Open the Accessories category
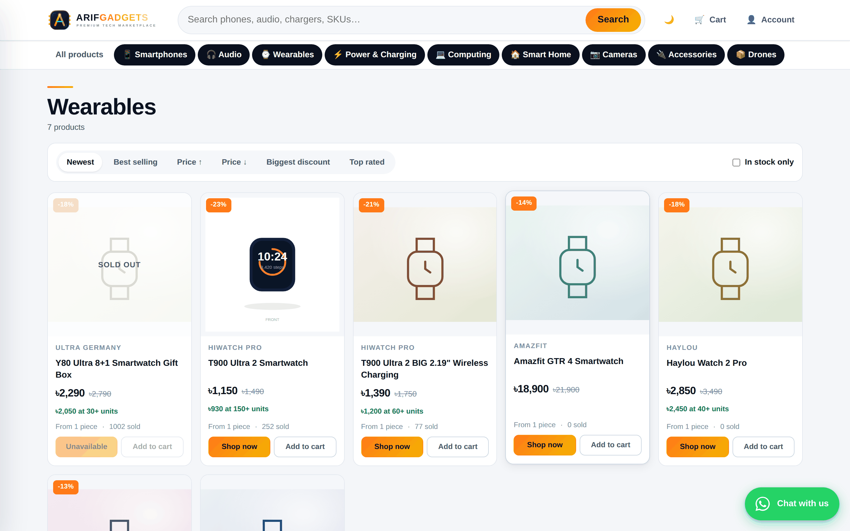Screen dimensions: 850x531 (x=686, y=55)
